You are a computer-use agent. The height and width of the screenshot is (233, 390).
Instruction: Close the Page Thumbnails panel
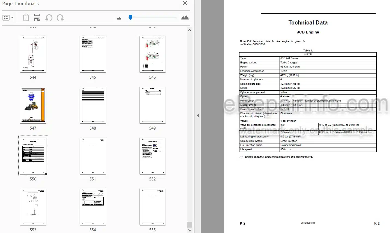[185, 3]
